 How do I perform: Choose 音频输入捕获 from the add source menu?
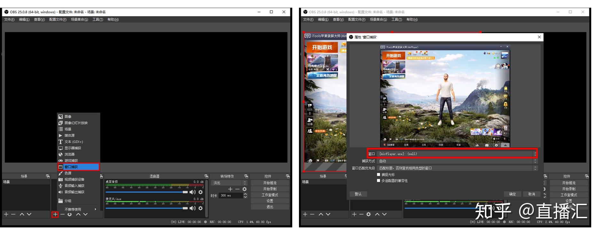tap(79, 186)
